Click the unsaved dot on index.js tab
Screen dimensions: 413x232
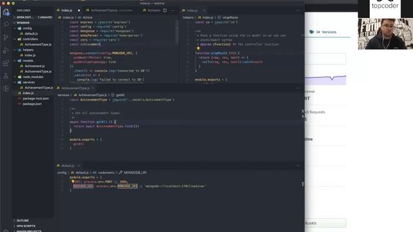point(79,10)
